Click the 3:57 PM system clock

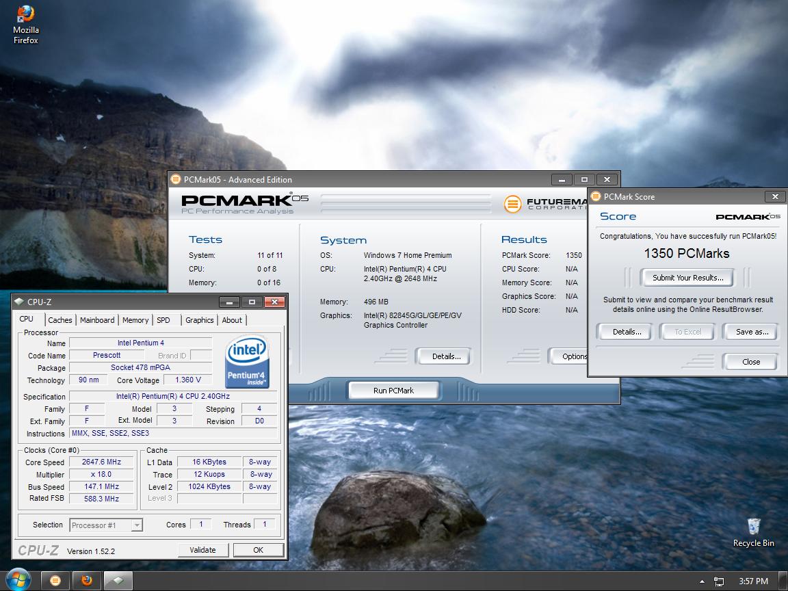[x=753, y=581]
